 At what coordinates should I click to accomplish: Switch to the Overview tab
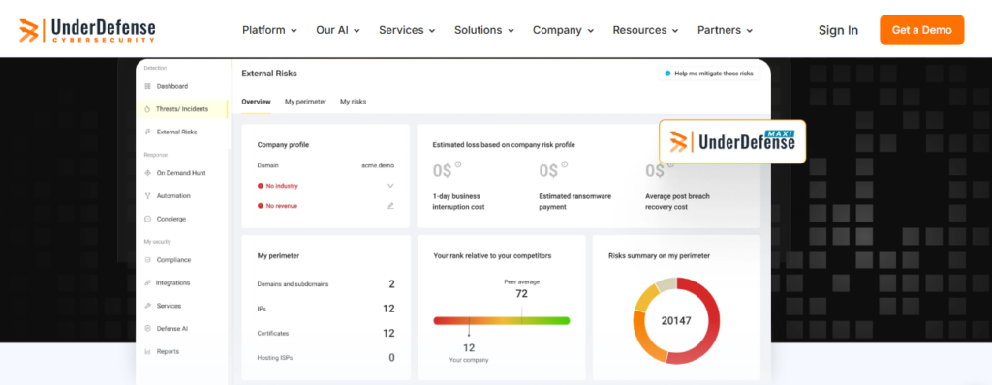click(256, 102)
